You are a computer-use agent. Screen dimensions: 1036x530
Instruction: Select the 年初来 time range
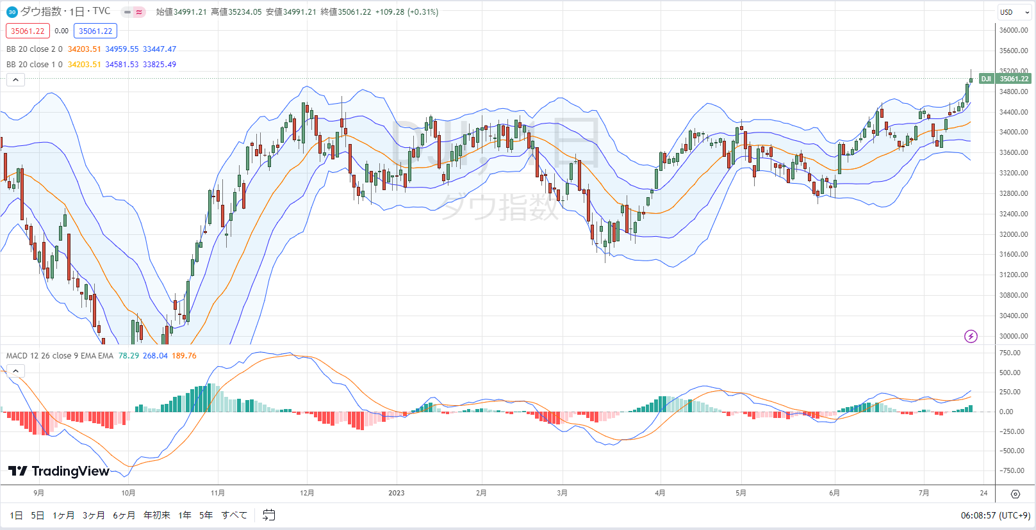tap(157, 515)
